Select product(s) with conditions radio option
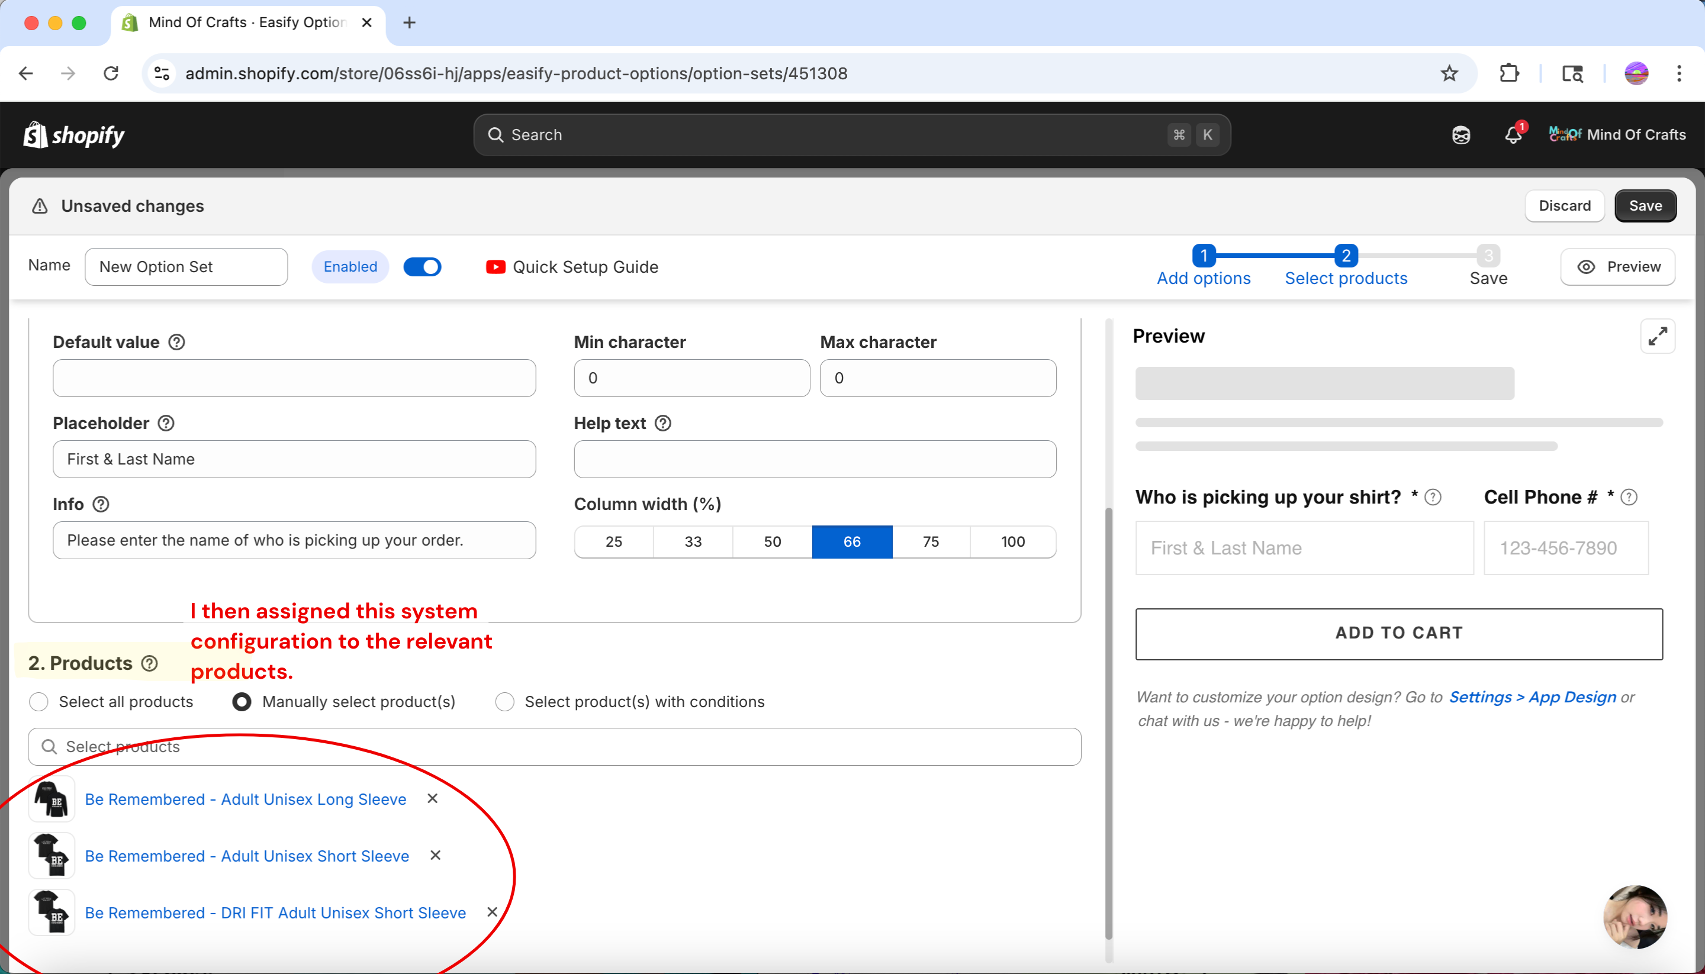This screenshot has height=974, width=1705. coord(504,702)
